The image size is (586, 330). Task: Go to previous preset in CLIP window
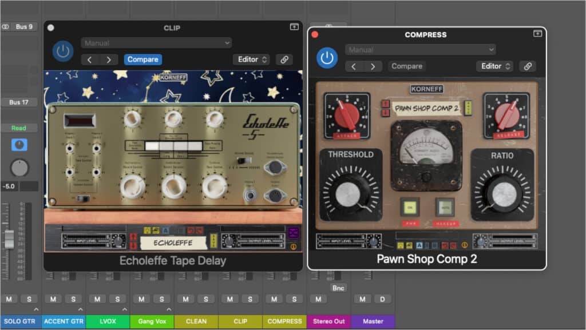[90, 59]
